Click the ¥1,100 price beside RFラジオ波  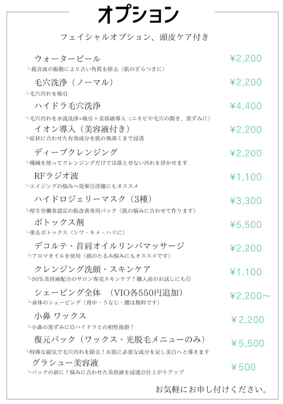[x=246, y=177]
